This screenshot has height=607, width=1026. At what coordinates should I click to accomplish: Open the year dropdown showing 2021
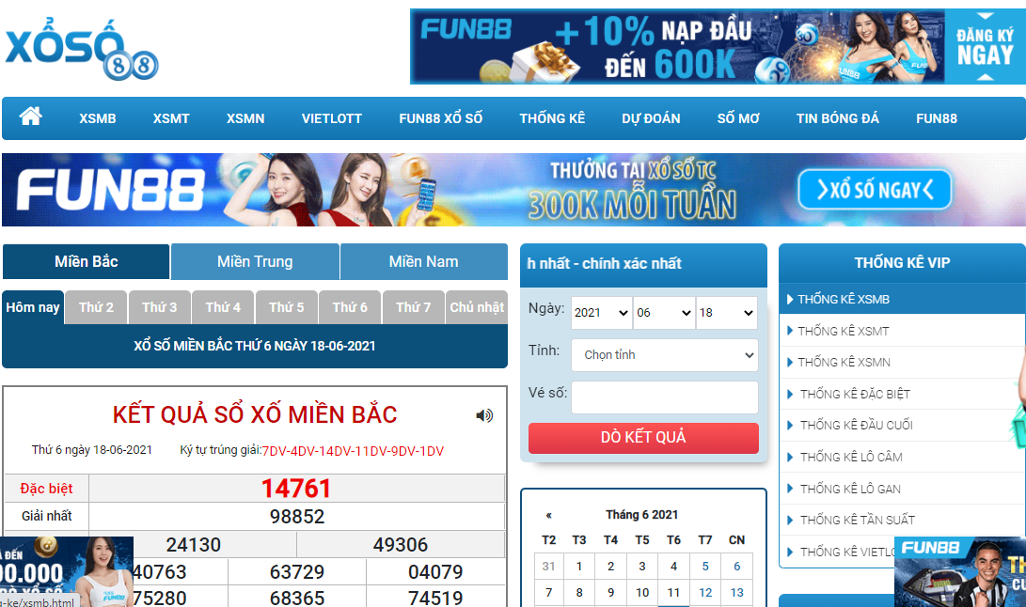(x=601, y=313)
